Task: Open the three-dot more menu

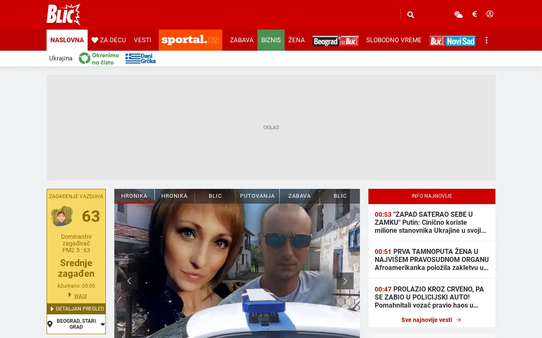Action: click(487, 40)
